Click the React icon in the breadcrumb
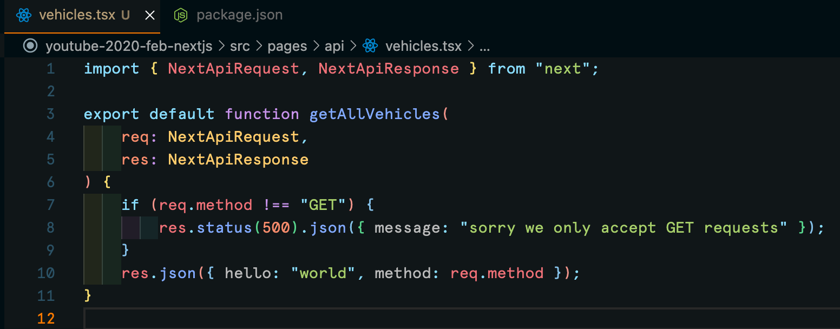 pos(370,46)
